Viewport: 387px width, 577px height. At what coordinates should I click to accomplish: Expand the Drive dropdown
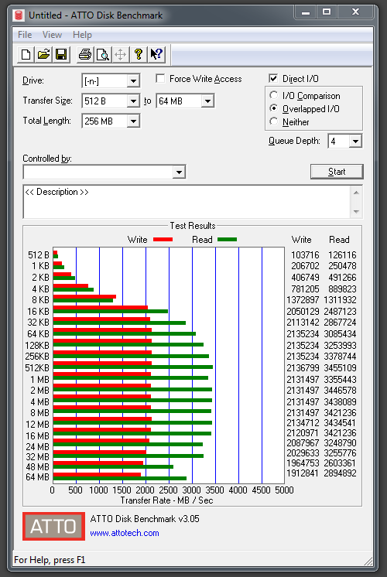tap(133, 81)
